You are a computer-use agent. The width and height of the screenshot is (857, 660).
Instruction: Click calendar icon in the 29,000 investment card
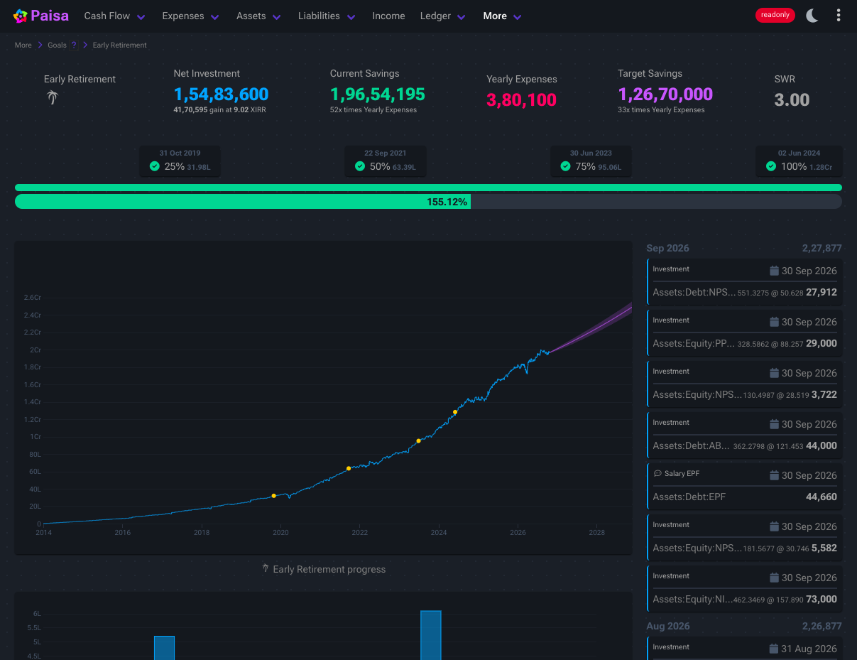click(x=774, y=322)
